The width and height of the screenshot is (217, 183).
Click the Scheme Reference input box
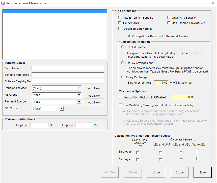[68, 75]
